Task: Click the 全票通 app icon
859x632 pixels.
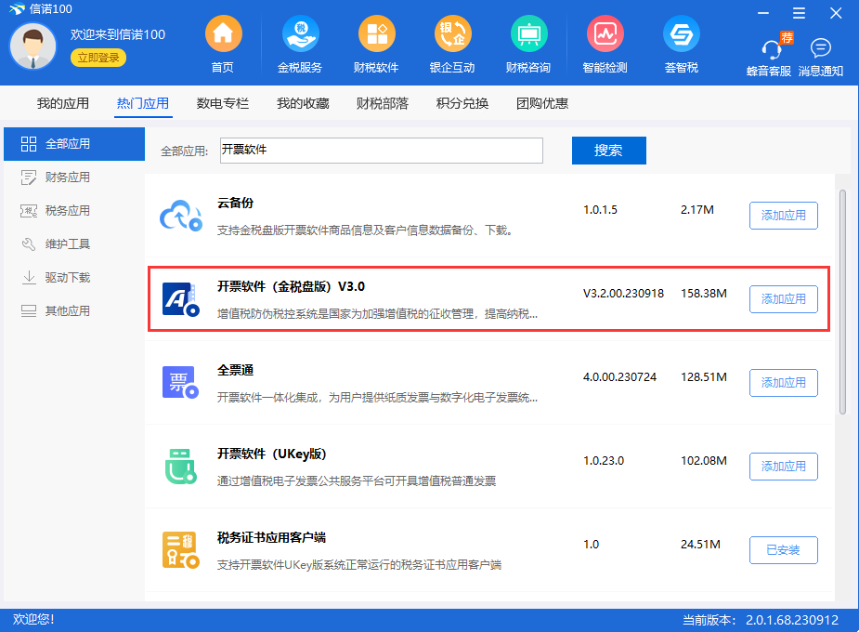Action: pos(181,383)
